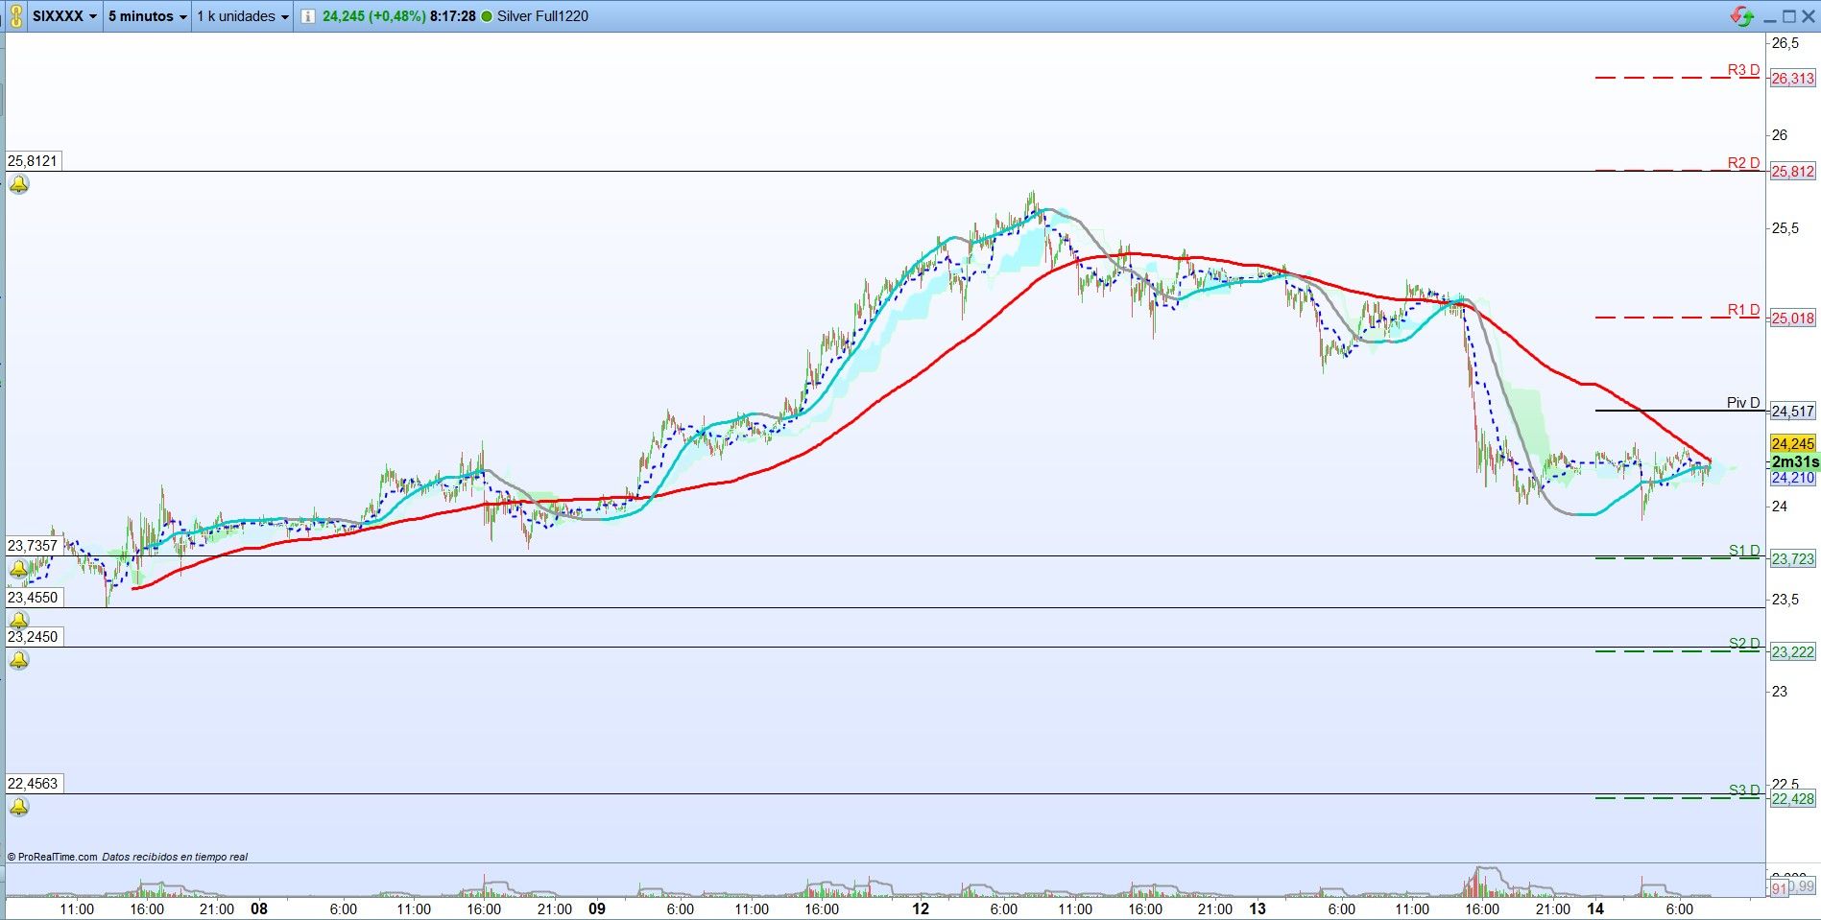Click the yellow 24,245 current price tag
Viewport: 1821px width, 920px height.
(x=1792, y=444)
